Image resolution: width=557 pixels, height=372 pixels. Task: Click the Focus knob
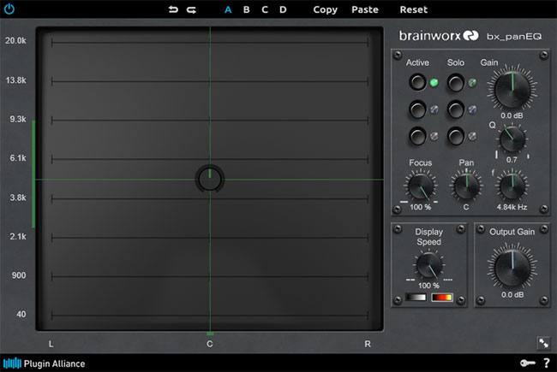pyautogui.click(x=421, y=186)
